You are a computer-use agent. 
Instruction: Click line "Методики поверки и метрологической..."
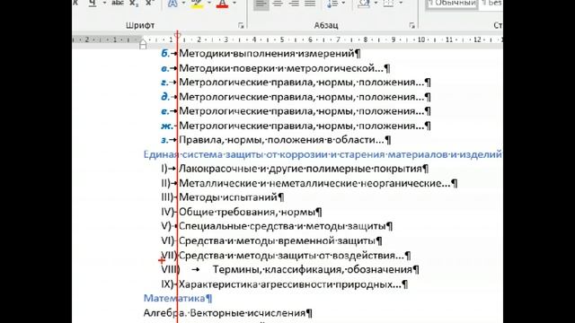pyautogui.click(x=281, y=68)
